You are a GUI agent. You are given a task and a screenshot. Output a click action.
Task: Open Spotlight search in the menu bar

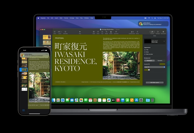click(x=152, y=18)
